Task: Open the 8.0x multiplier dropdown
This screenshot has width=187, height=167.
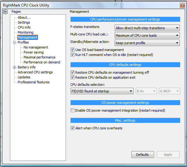Action: pos(146,91)
